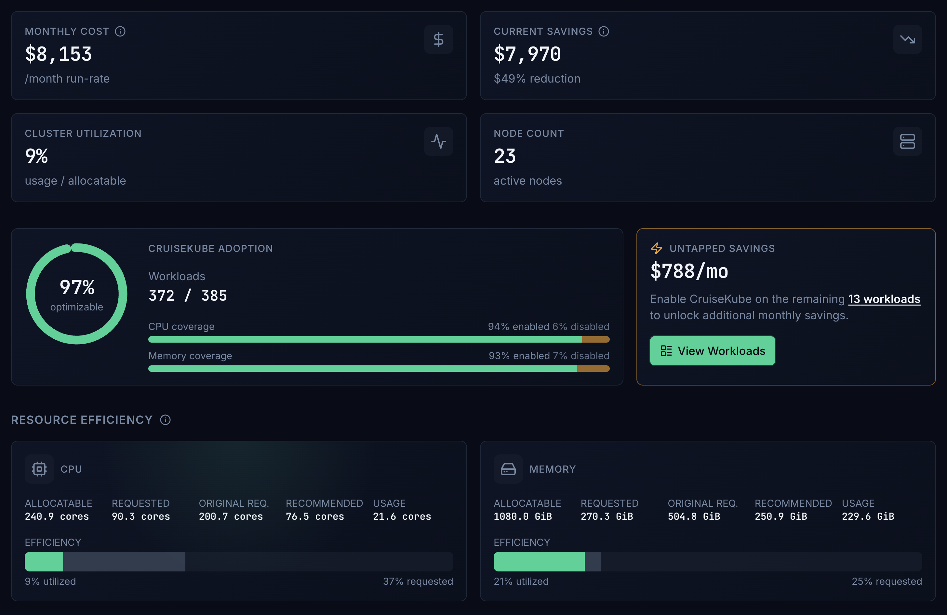
Task: Open the Monthly Cost info tooltip
Action: [x=120, y=32]
